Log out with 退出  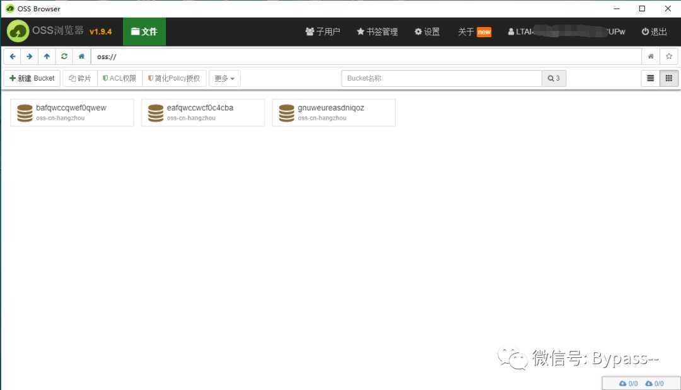click(655, 32)
